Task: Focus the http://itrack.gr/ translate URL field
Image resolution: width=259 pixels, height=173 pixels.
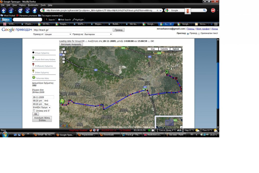Action: coord(73,30)
